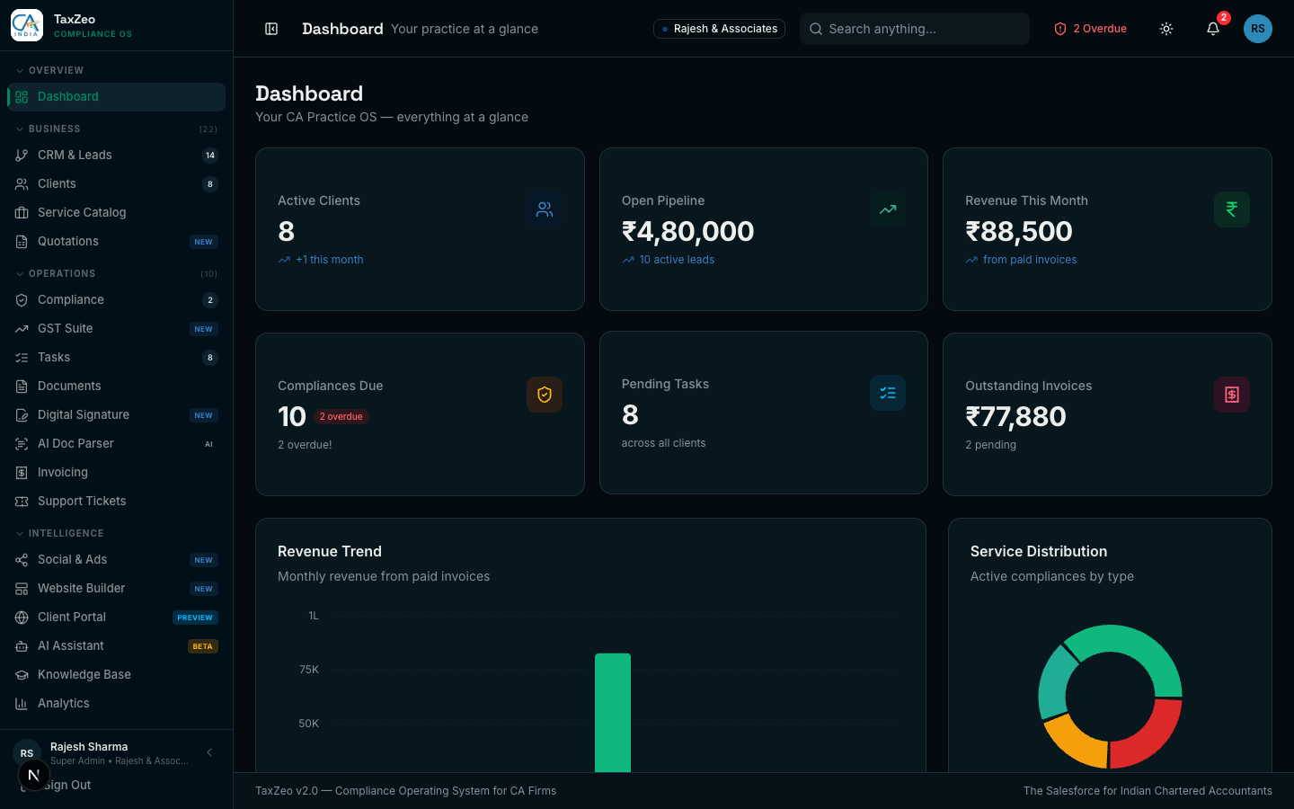This screenshot has width=1294, height=809.
Task: Click the Client Portal globe icon
Action: (x=22, y=618)
